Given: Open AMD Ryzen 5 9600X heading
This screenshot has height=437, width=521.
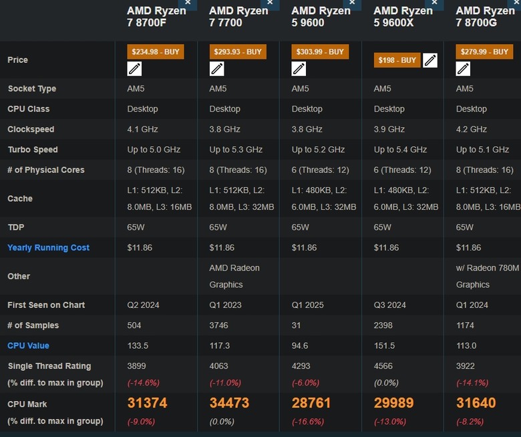Looking at the screenshot, I should click(403, 17).
